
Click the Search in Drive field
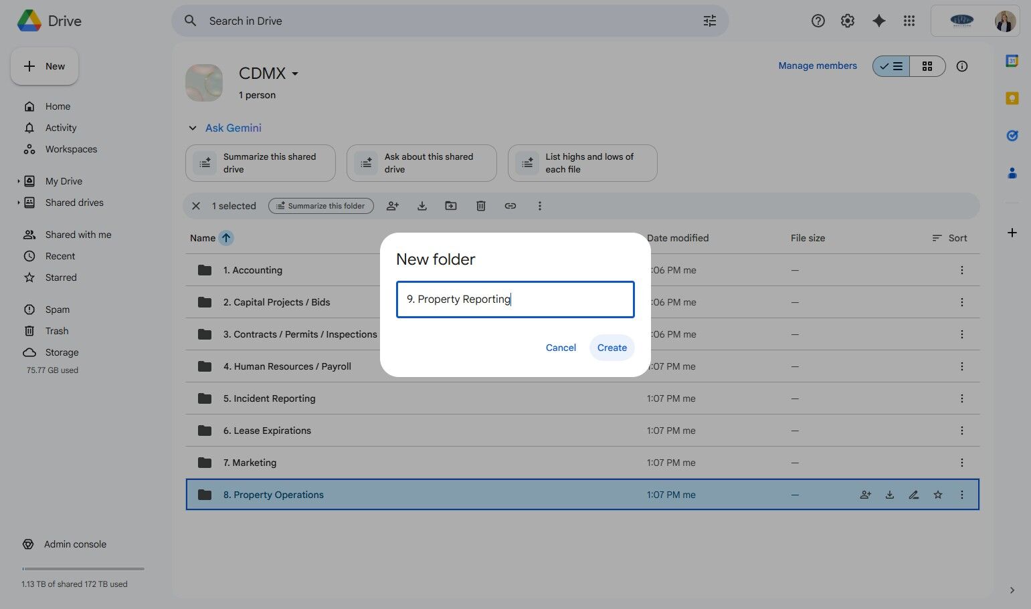tap(450, 21)
